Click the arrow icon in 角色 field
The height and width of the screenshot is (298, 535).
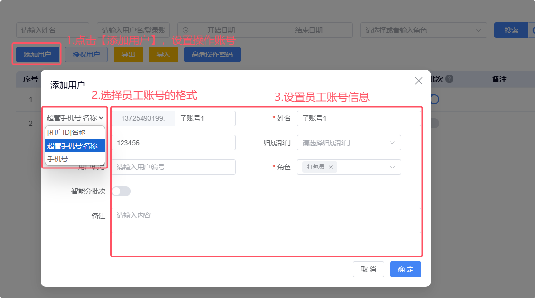coord(392,167)
